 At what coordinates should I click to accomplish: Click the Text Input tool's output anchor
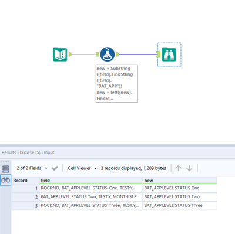70,55
